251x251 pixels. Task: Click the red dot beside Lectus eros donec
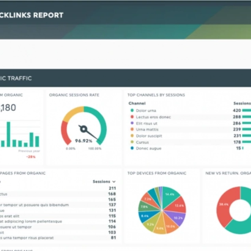click(x=132, y=117)
